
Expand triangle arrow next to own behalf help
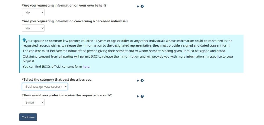click(x=138, y=6)
